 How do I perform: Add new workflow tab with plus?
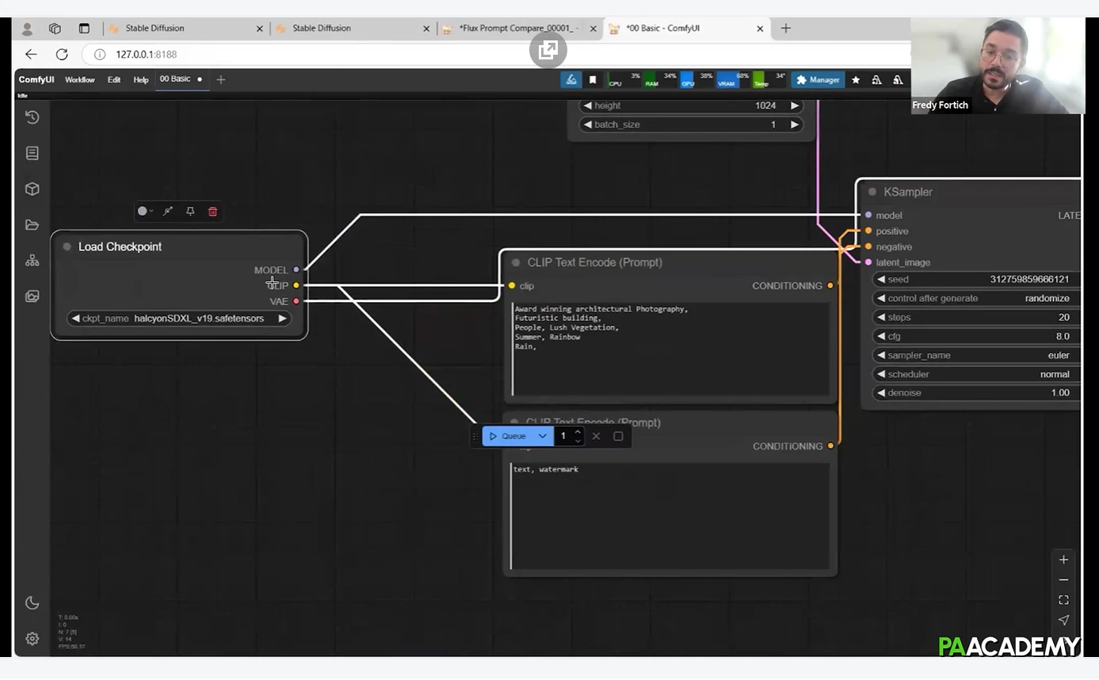(221, 79)
